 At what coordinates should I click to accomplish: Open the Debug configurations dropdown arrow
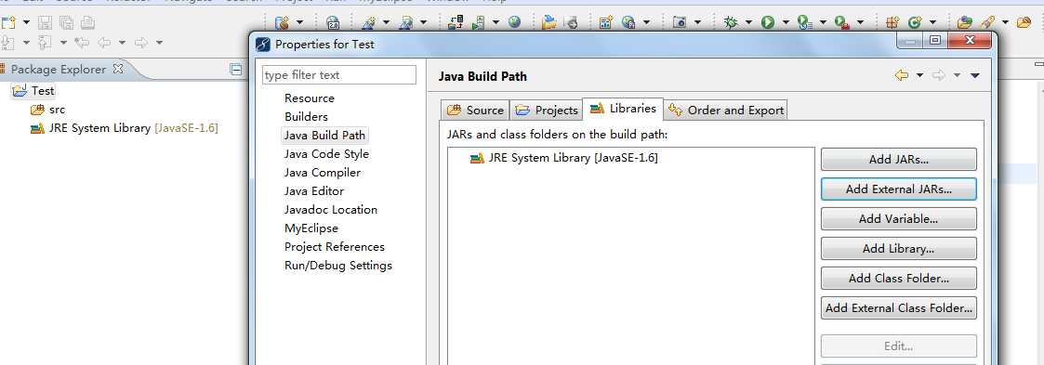pos(748,22)
